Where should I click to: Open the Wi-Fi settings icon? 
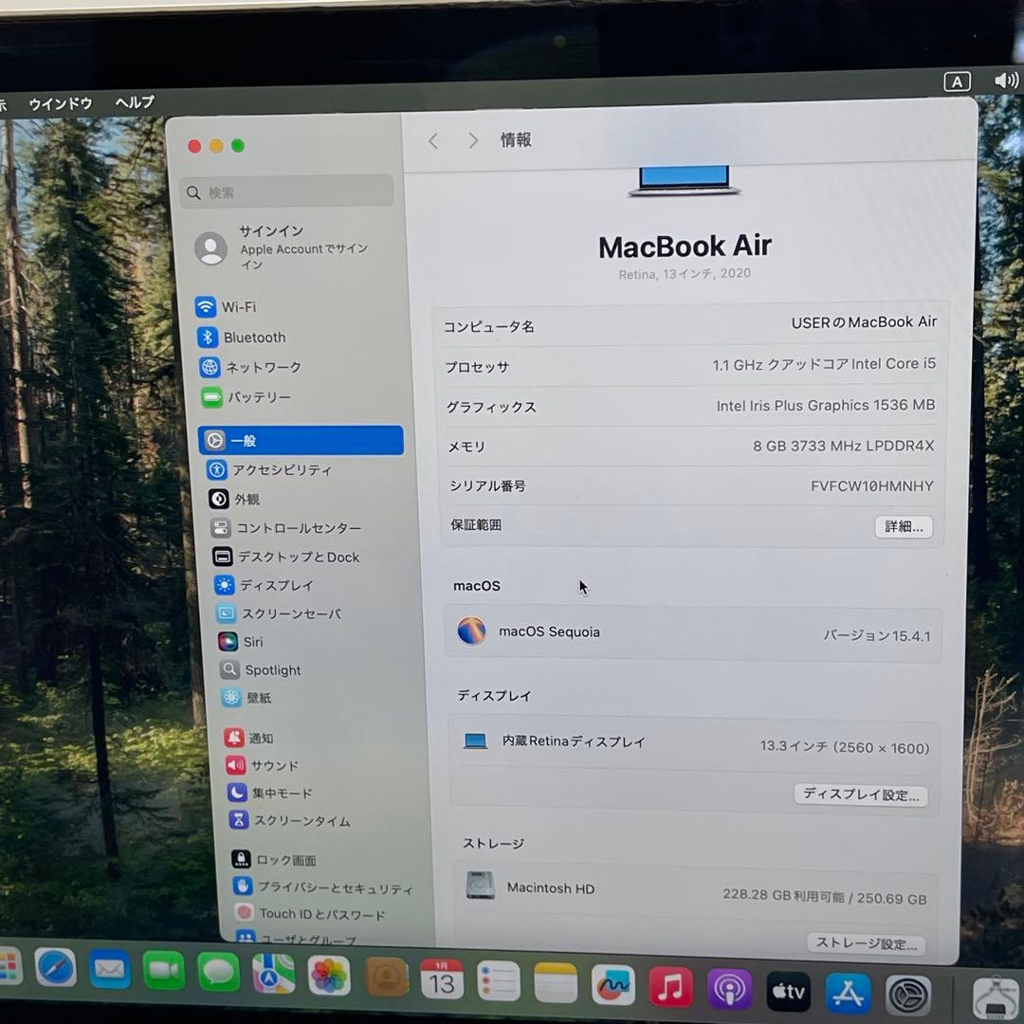click(208, 306)
